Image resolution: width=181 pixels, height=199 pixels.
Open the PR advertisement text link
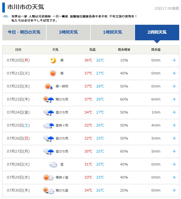74,18
